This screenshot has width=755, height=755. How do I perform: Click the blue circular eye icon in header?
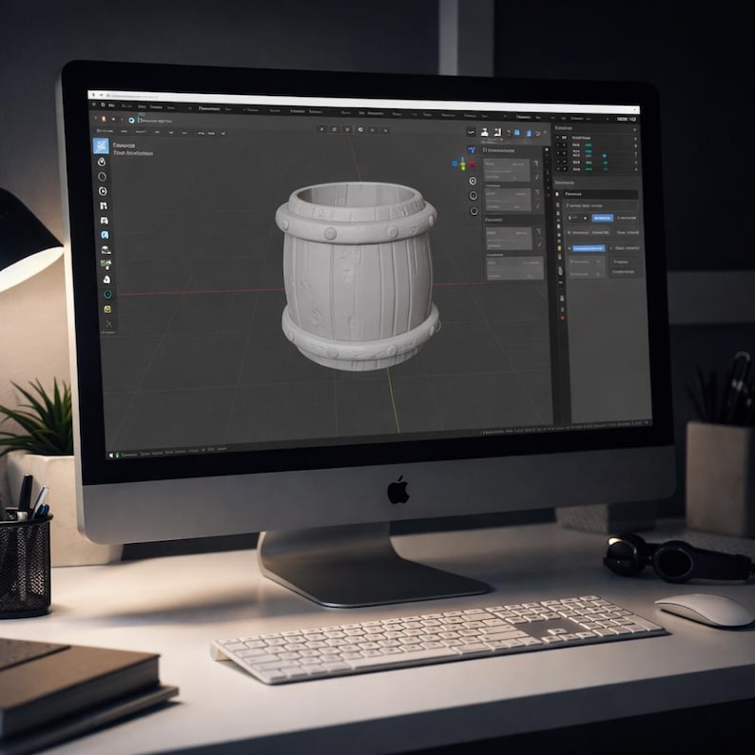(131, 120)
